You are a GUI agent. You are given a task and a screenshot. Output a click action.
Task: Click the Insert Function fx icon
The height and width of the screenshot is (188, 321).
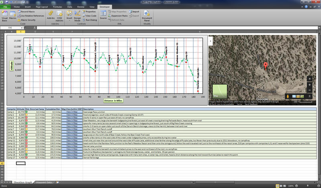[x=35, y=28]
